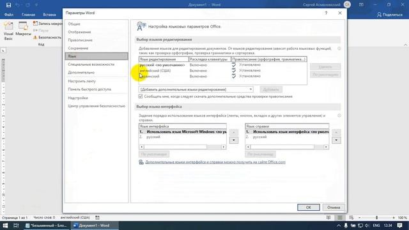Click the macro Security warning icon

pyautogui.click(x=36, y=37)
